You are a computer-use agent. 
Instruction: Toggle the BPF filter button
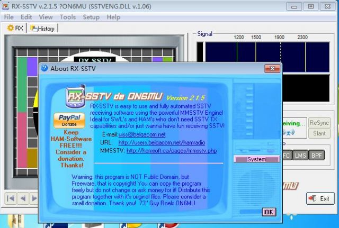pyautogui.click(x=317, y=155)
